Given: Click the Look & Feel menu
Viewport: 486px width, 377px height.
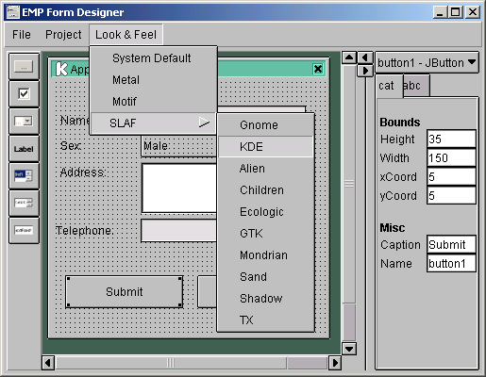Looking at the screenshot, I should (x=126, y=35).
